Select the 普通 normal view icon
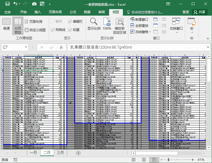This screenshot has width=212, height=163. click(6, 24)
